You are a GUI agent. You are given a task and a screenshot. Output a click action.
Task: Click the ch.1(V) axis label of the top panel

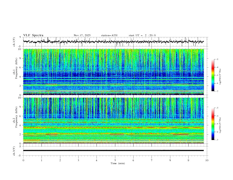(14, 42)
